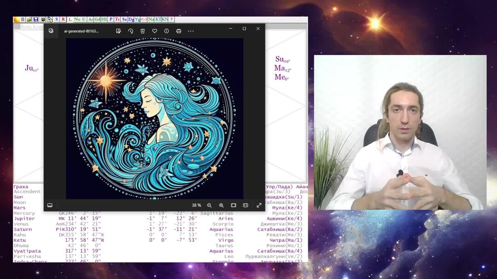Open help with the red question mark

(172, 19)
